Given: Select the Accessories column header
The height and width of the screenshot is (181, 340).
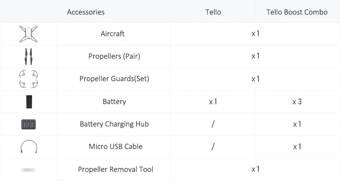Looking at the screenshot, I should coord(86,12).
